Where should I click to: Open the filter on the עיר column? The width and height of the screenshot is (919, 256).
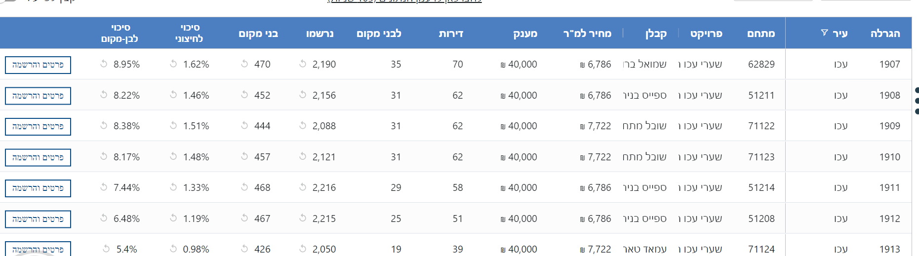coord(824,33)
